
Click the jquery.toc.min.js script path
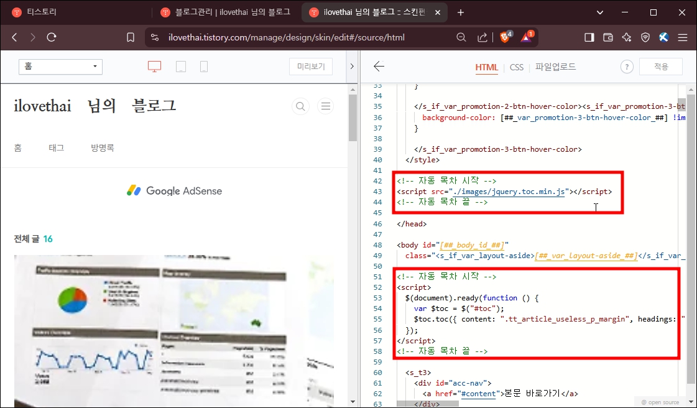pos(509,192)
